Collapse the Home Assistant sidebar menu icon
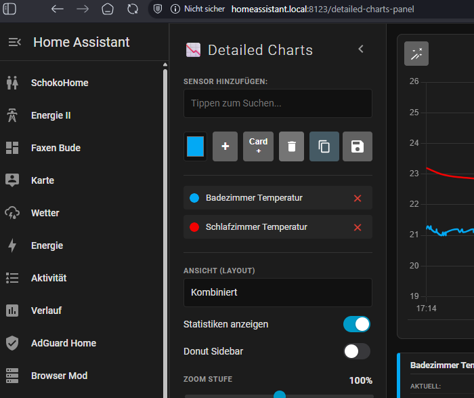The width and height of the screenshot is (474, 398). pos(15,42)
